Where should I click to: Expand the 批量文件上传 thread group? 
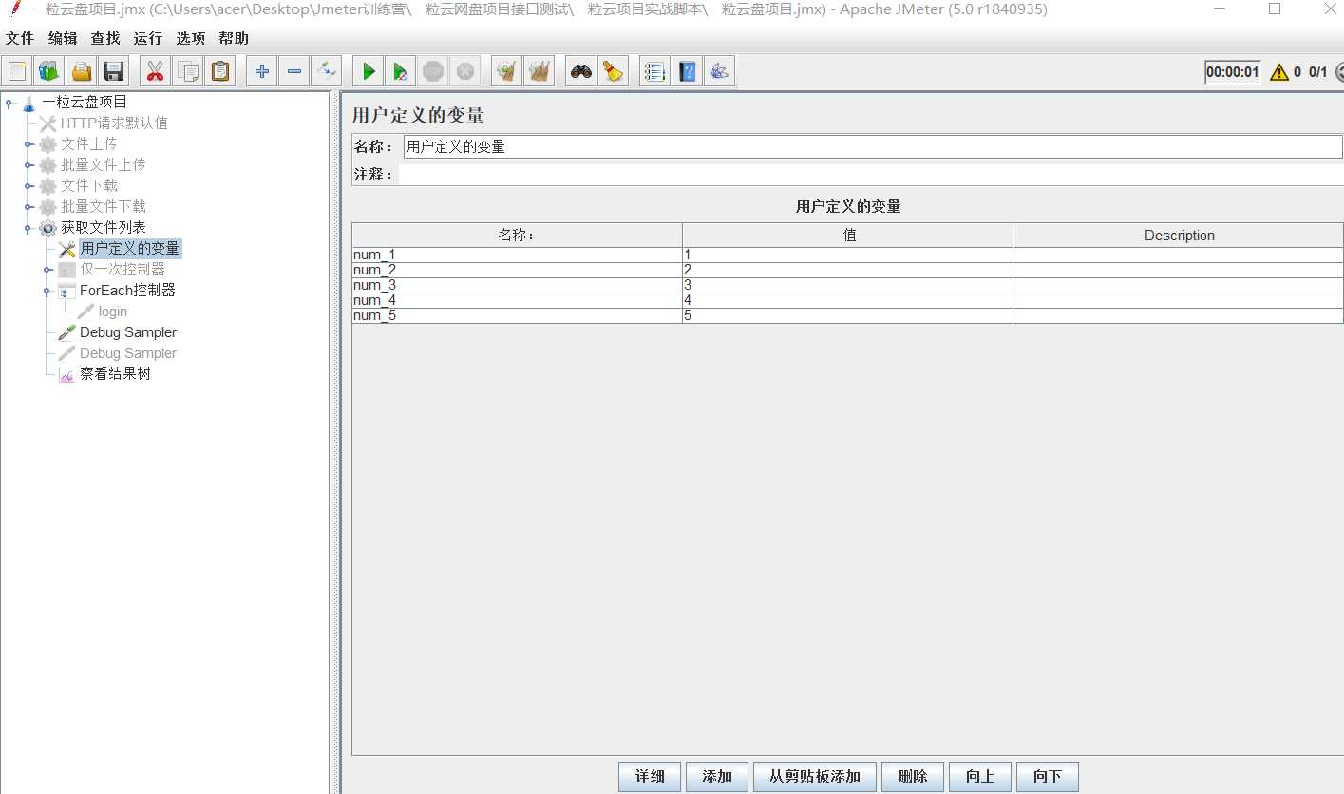coord(28,165)
